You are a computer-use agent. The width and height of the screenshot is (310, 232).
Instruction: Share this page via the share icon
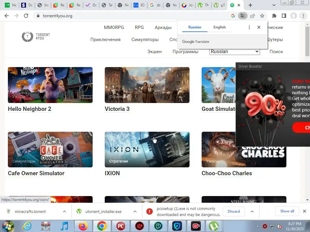pos(252,16)
